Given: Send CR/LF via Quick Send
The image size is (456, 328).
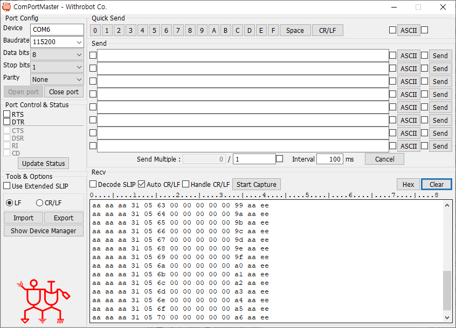Looking at the screenshot, I should (328, 31).
